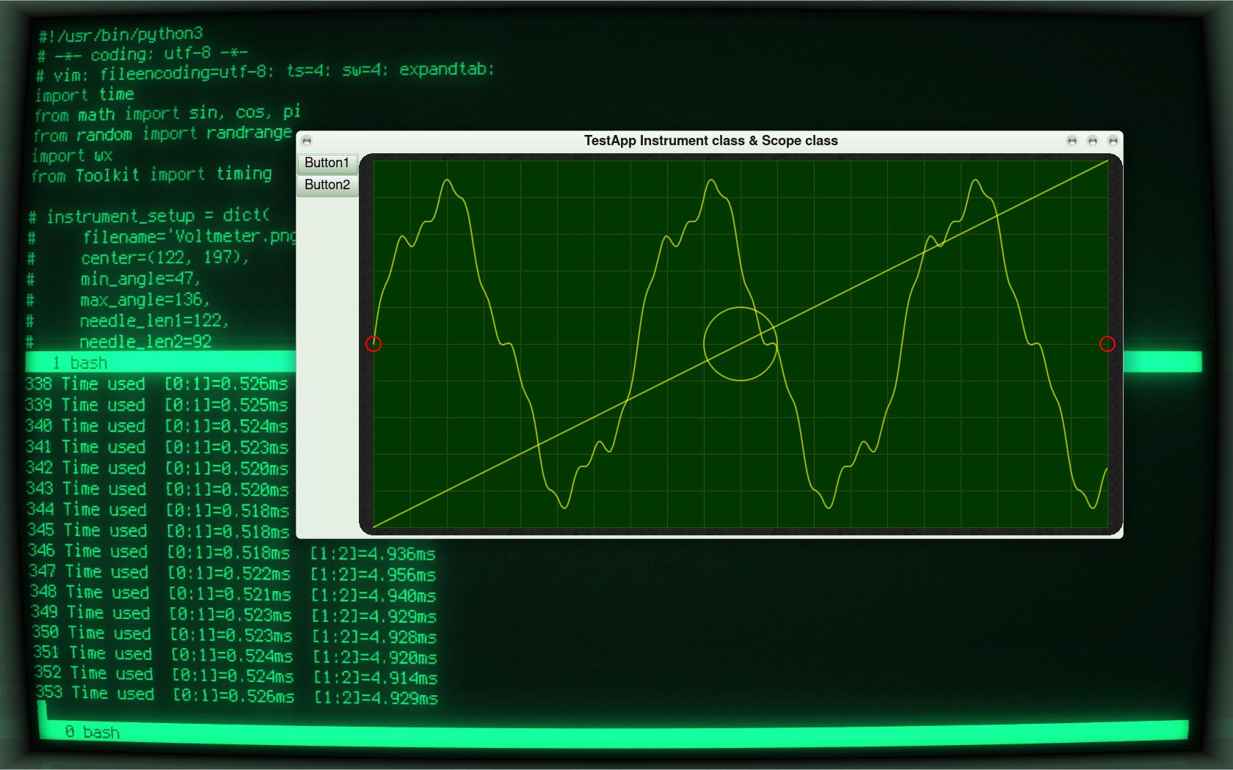1233x770 pixels.
Task: Click the red circle marker on scope's left edge
Action: click(374, 344)
